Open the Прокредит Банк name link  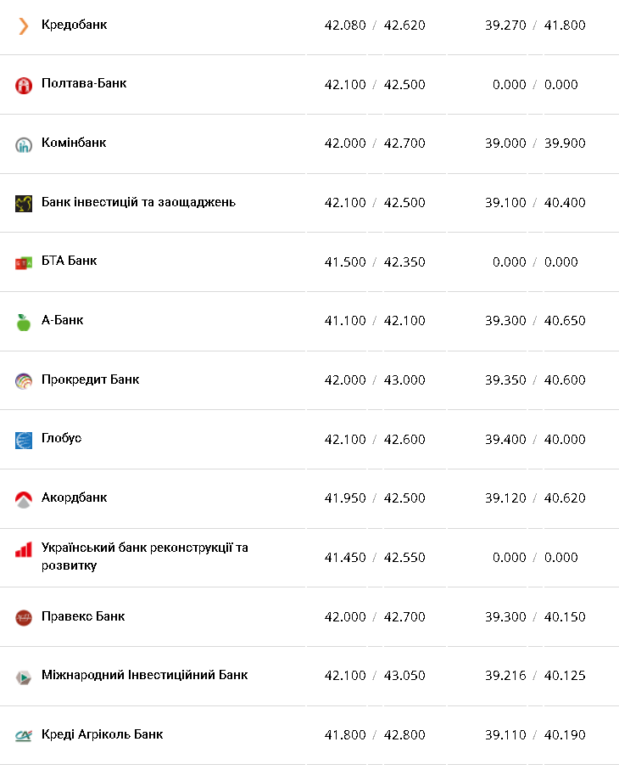tap(90, 379)
